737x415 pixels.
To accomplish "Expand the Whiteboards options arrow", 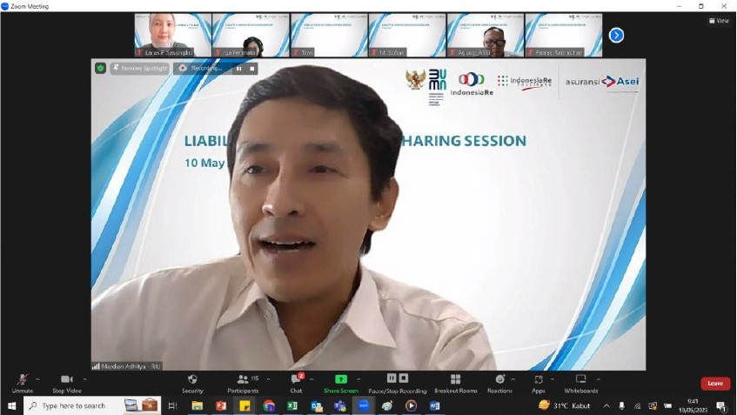I will (x=599, y=379).
